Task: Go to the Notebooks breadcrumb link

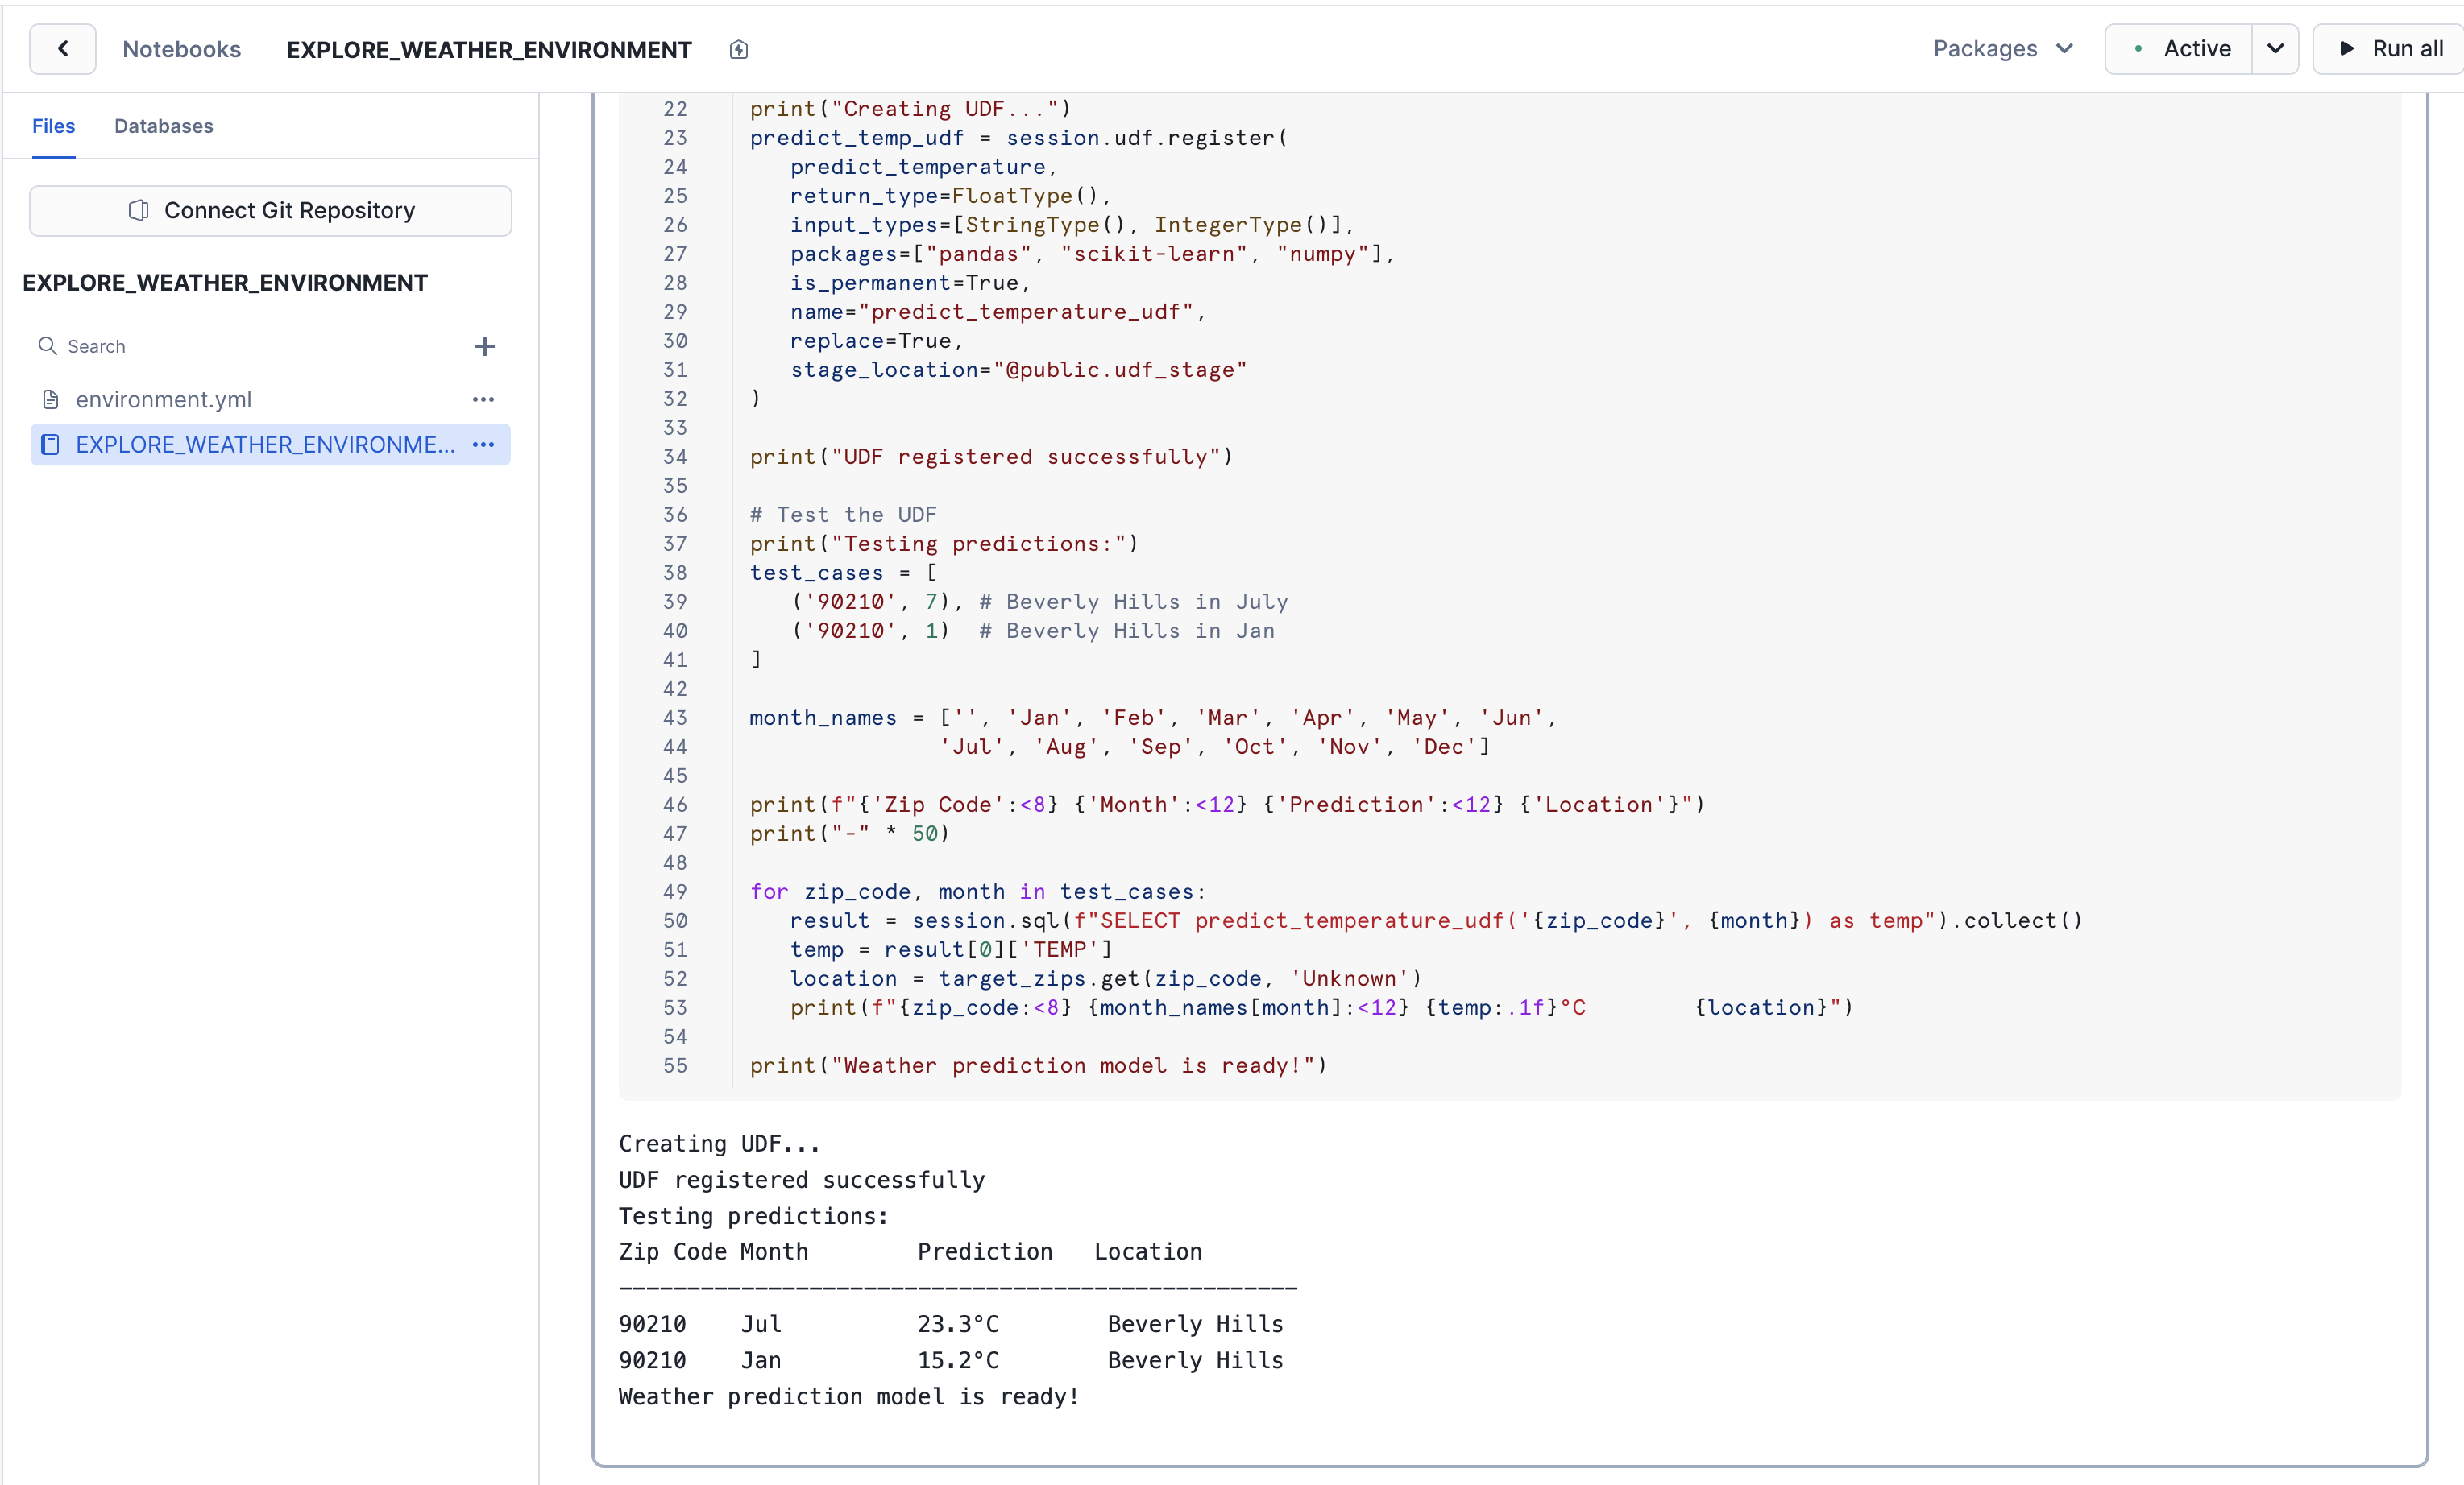Action: (x=181, y=49)
